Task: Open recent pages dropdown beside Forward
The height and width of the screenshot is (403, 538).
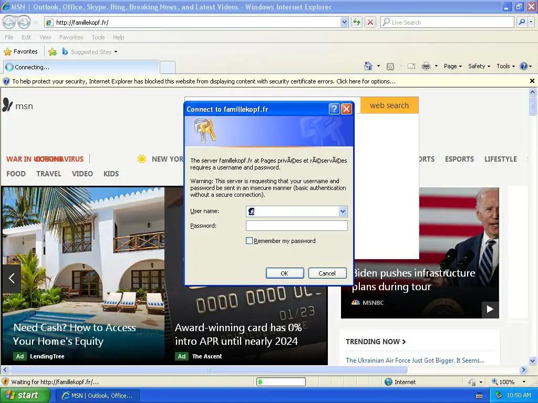Action: pos(36,23)
